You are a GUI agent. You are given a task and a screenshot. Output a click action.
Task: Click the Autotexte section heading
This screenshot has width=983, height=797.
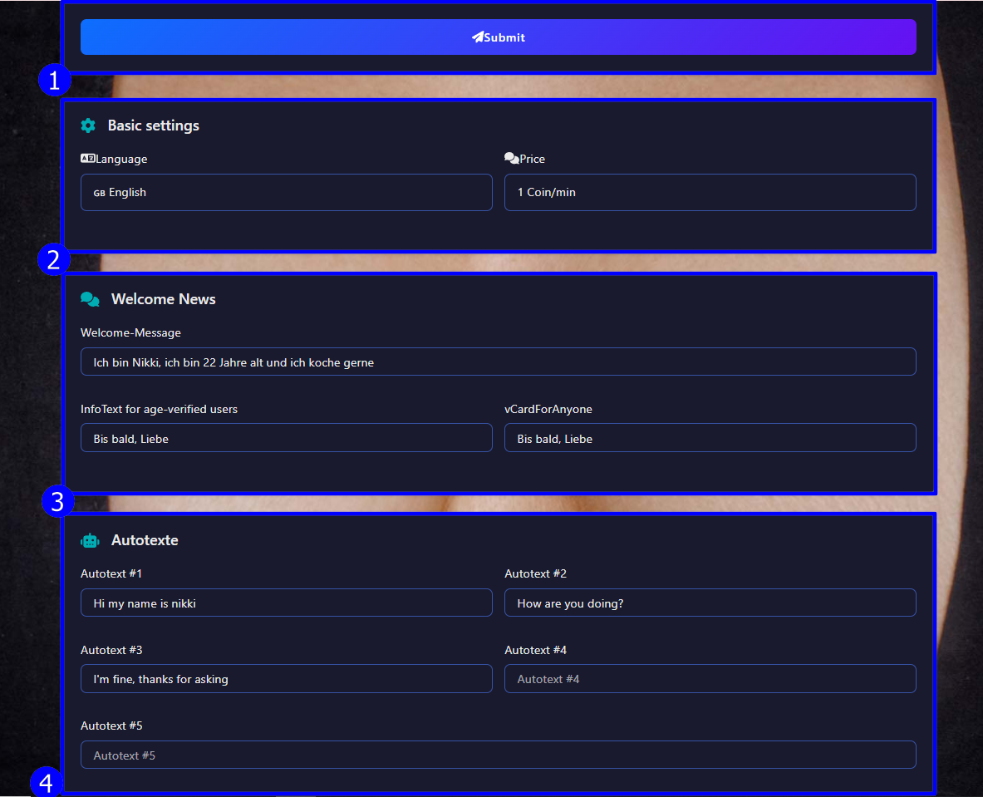click(x=145, y=540)
